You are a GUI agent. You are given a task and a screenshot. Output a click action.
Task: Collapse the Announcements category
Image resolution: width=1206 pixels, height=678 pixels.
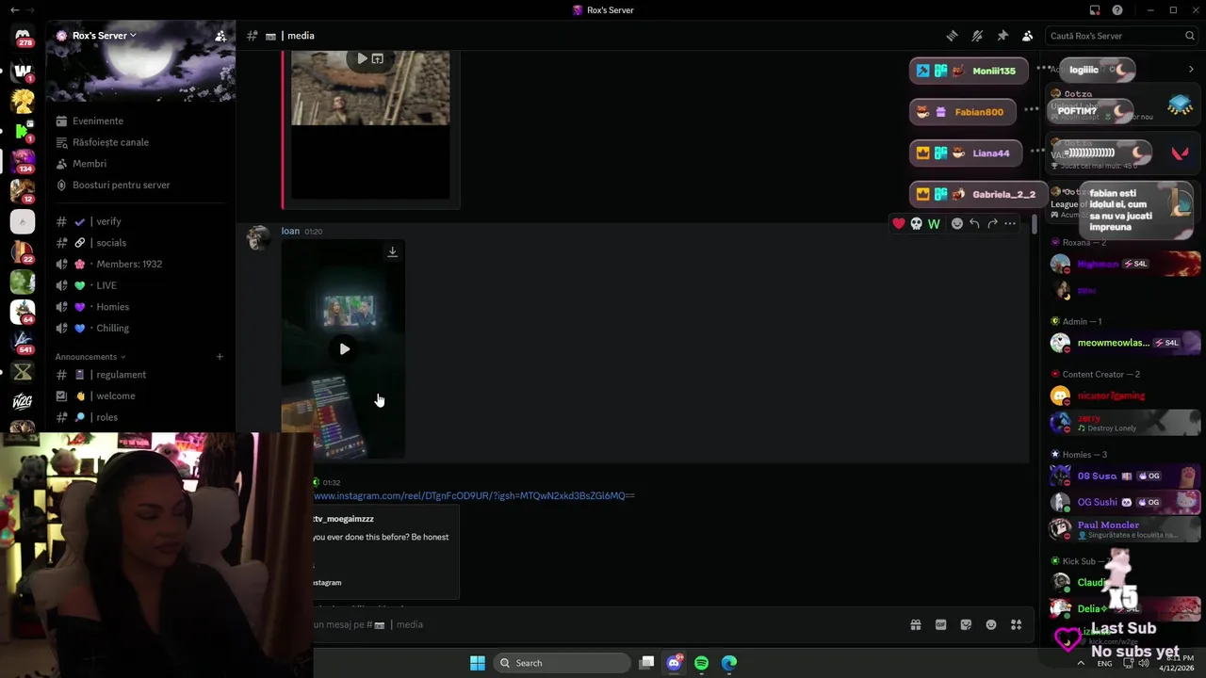pos(90,357)
